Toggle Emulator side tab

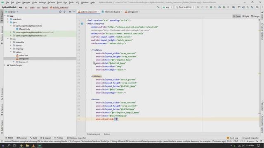(x=262, y=106)
